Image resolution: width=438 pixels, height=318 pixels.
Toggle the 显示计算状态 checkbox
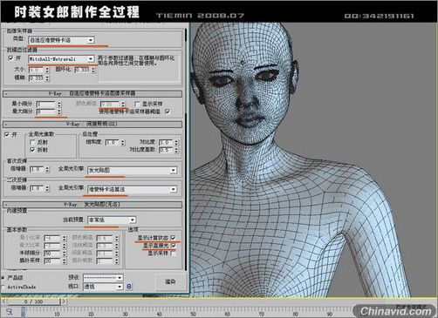click(x=174, y=238)
